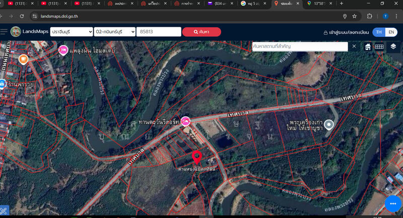Open the blue chat bubble button

(393, 203)
